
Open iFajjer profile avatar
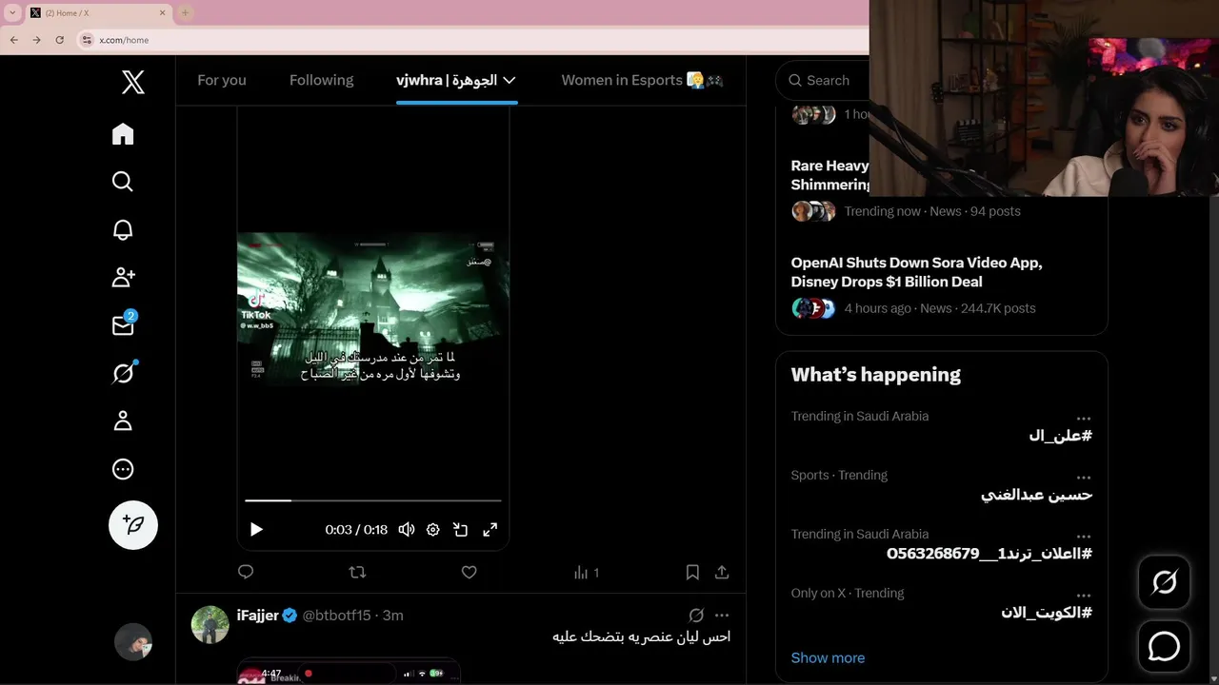pyautogui.click(x=210, y=625)
